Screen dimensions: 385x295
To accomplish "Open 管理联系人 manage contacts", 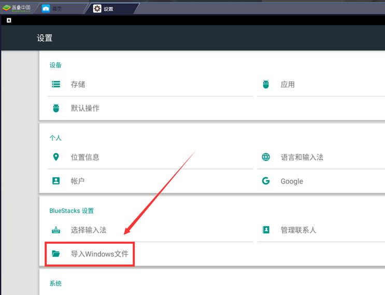I will tap(321, 230).
